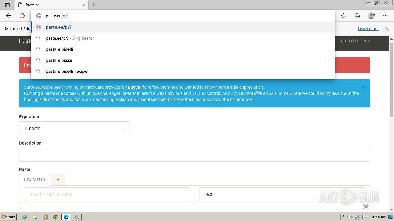
Task: Focus the Description input field
Action: 195,155
